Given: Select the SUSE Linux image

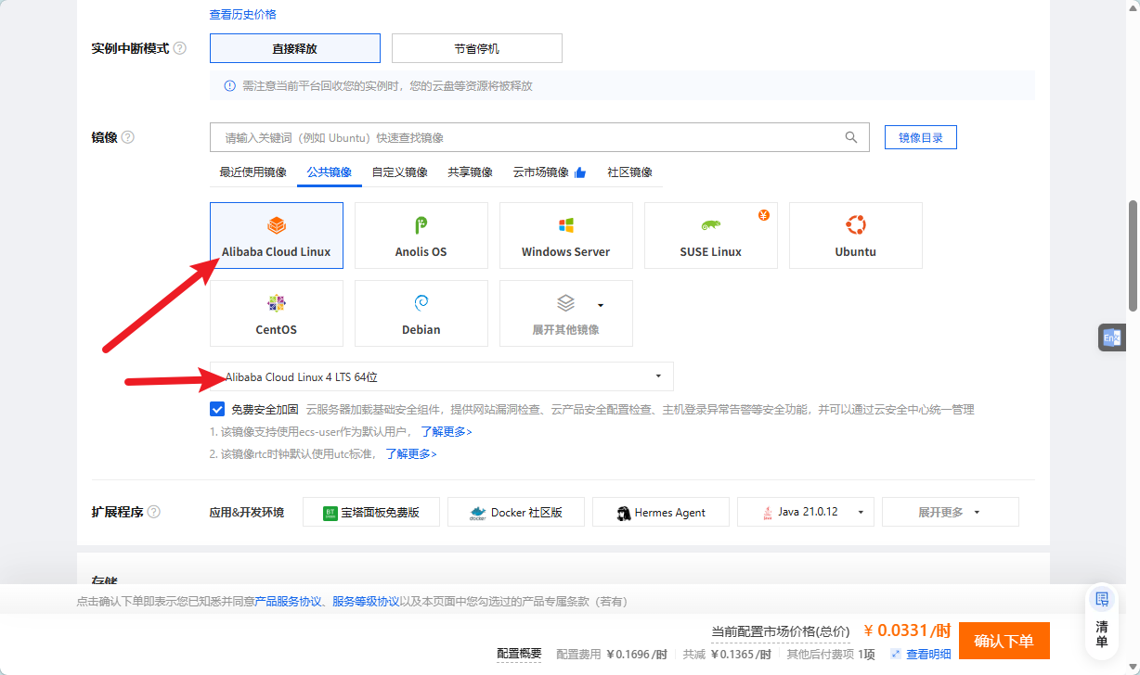Looking at the screenshot, I should point(711,236).
